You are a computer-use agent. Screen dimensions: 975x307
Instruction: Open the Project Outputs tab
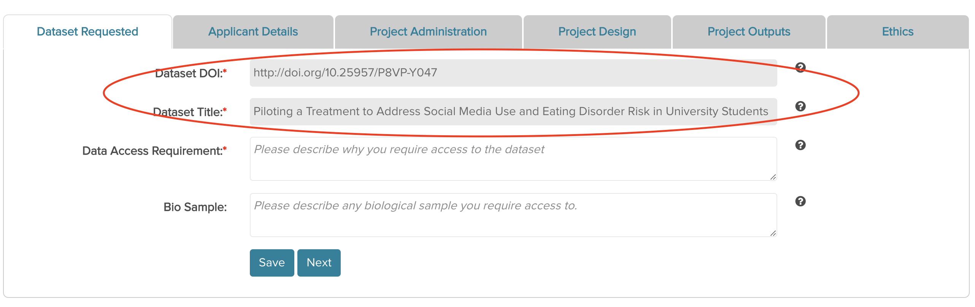pyautogui.click(x=749, y=32)
